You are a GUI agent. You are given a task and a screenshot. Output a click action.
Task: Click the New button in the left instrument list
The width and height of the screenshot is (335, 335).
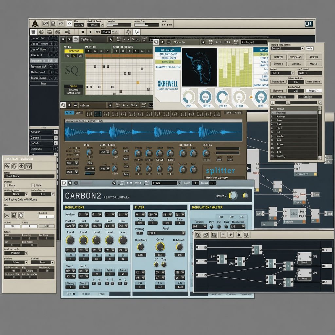tap(44, 83)
